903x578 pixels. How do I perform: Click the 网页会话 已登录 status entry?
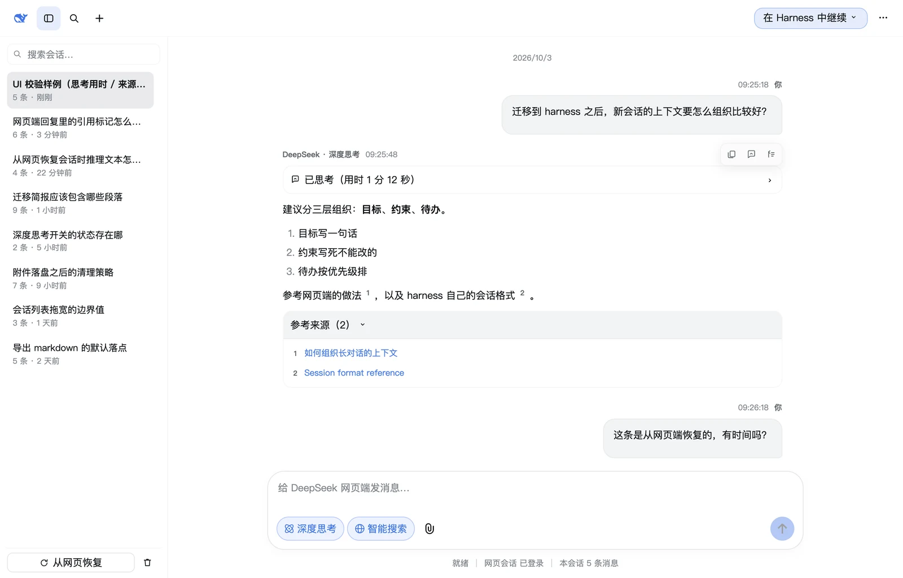514,563
